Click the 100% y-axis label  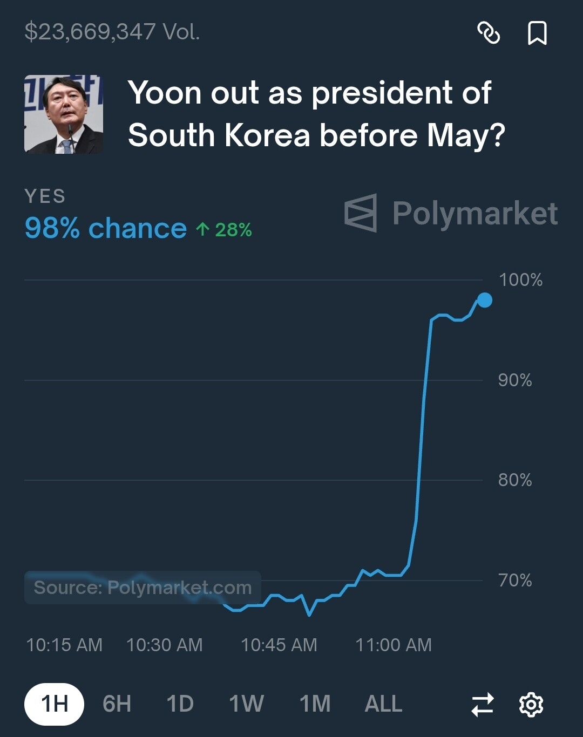click(x=520, y=279)
